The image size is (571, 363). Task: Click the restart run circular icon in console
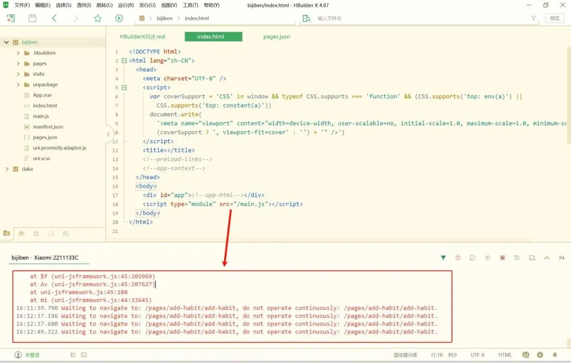[x=487, y=257]
